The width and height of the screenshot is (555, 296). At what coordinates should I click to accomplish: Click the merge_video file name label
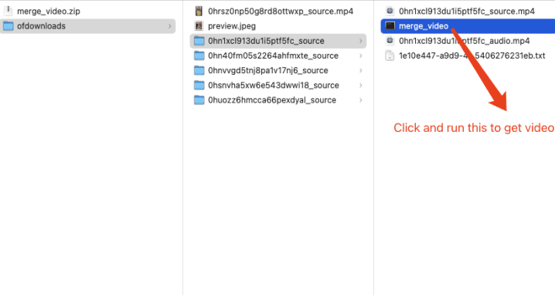point(424,26)
